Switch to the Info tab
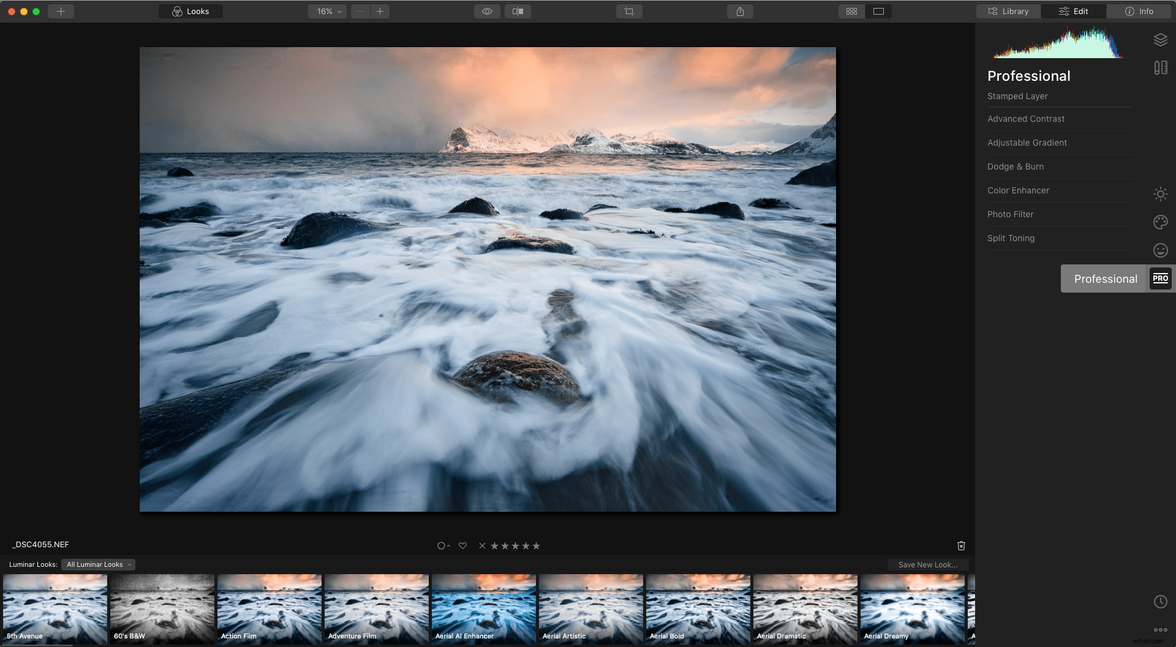 [x=1139, y=11]
